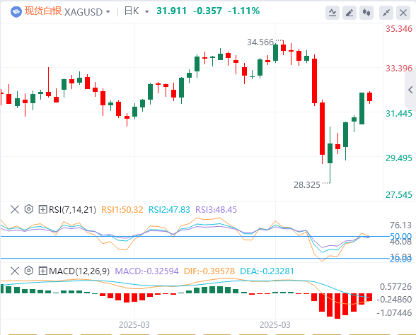Click the RSI(7,14,21) label

click(72, 210)
